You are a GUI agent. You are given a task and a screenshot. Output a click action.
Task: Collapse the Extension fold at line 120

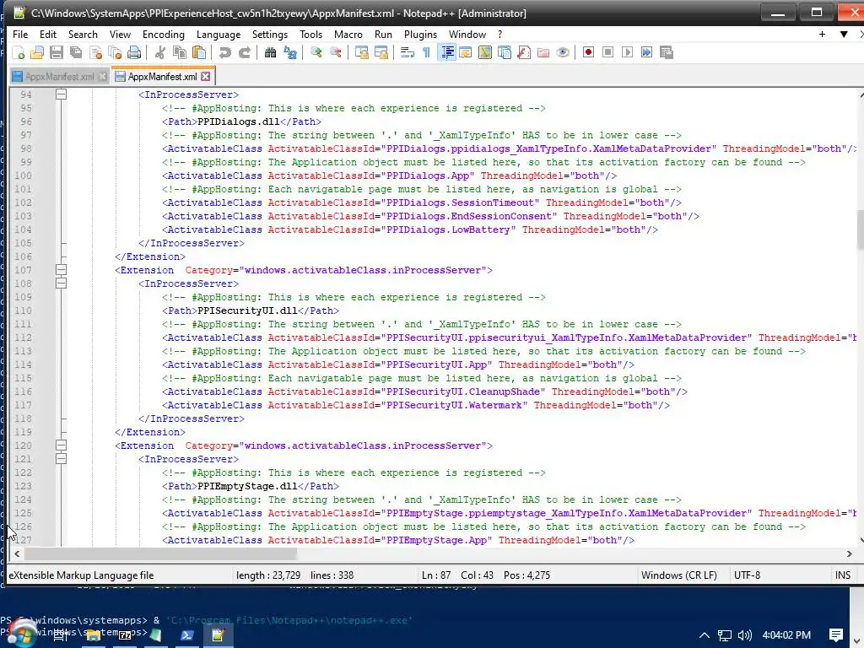[x=61, y=445]
